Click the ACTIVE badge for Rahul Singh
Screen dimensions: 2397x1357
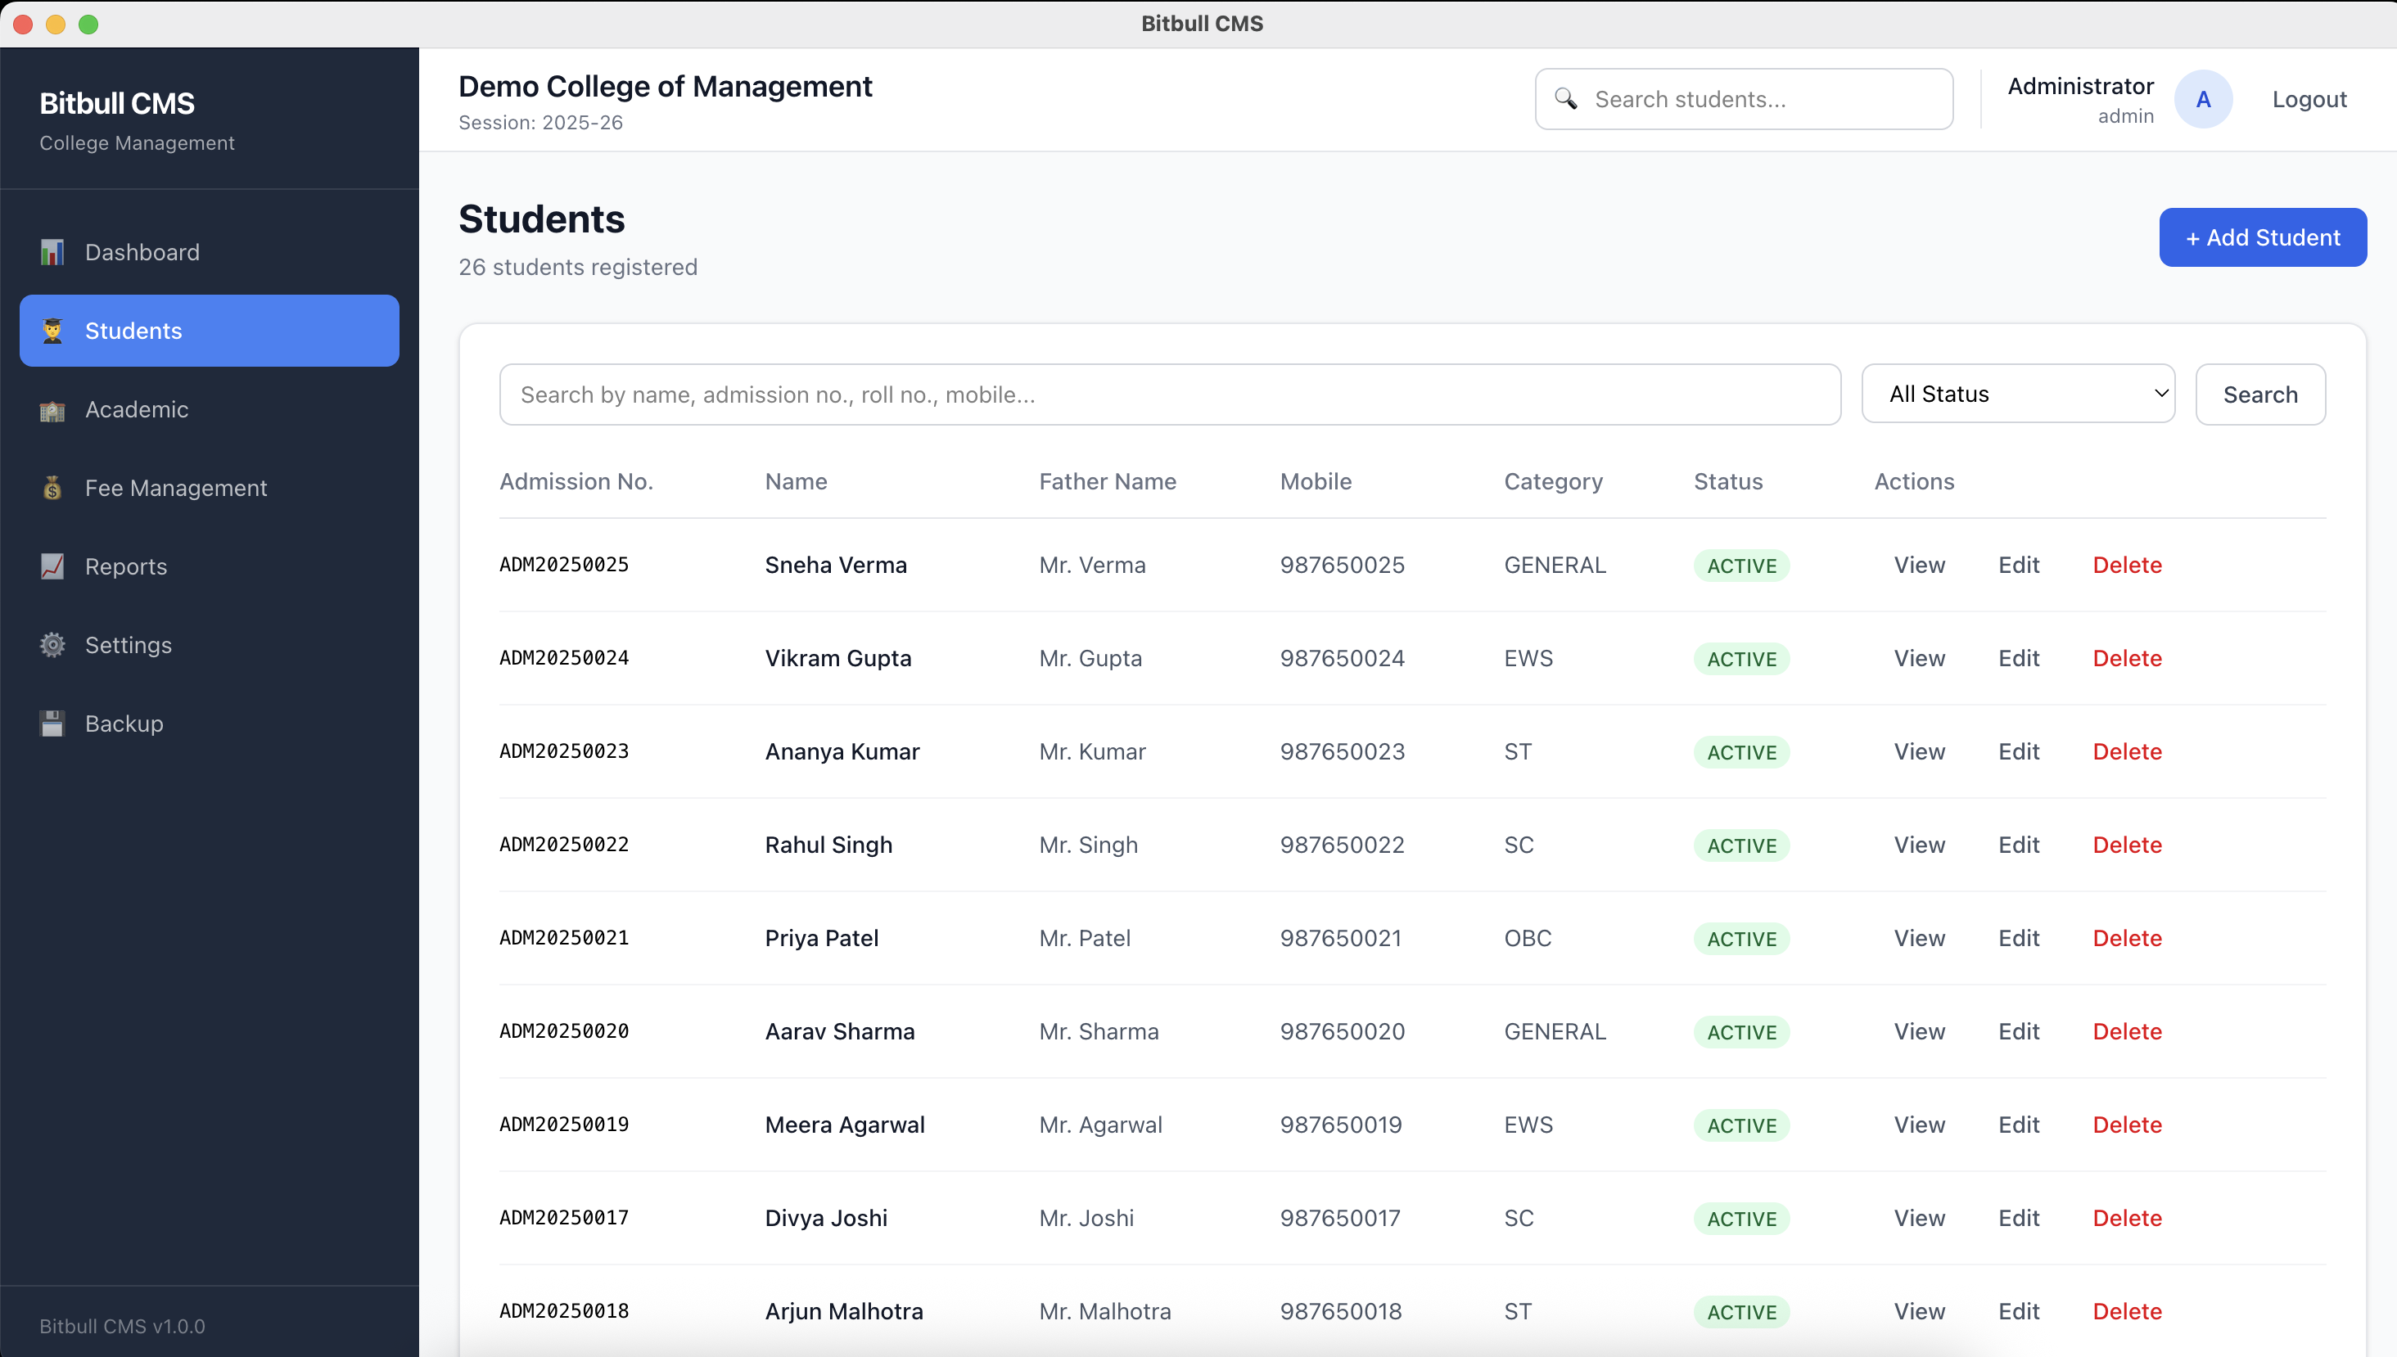1741,845
